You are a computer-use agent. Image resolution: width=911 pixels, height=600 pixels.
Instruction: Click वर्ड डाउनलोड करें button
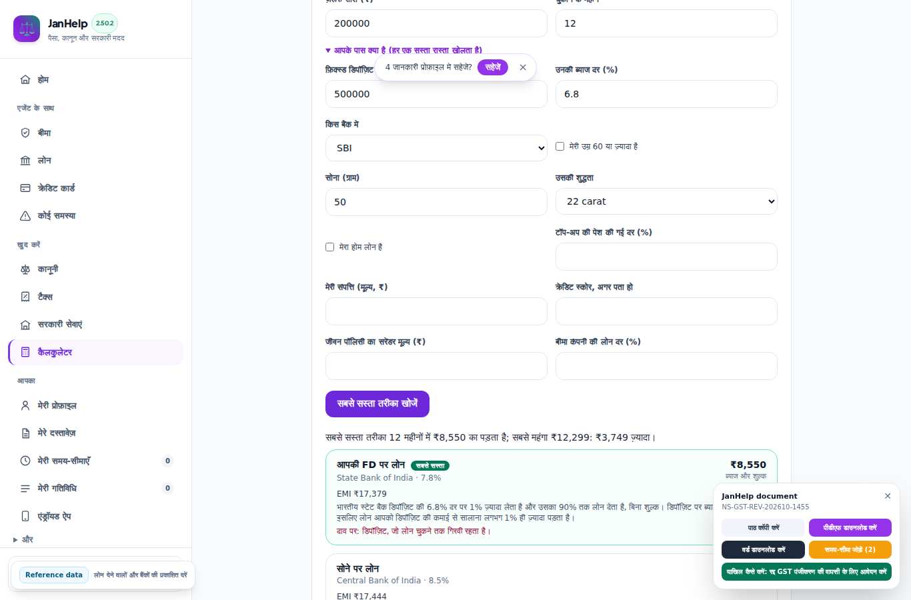[x=763, y=550]
